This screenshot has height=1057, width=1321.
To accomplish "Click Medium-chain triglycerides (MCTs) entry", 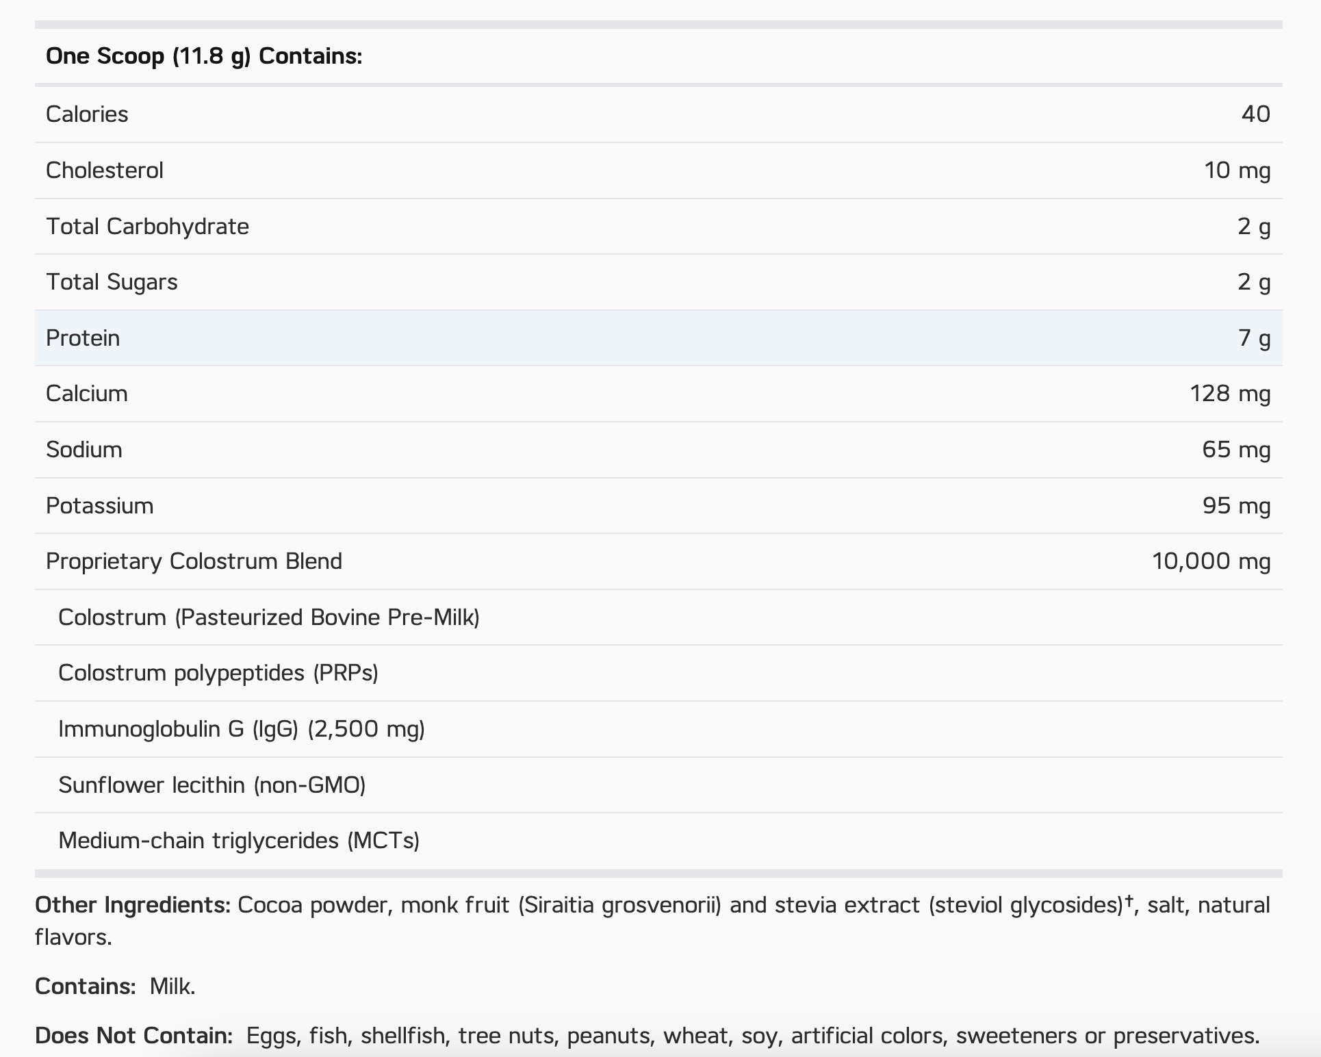I will click(x=239, y=841).
